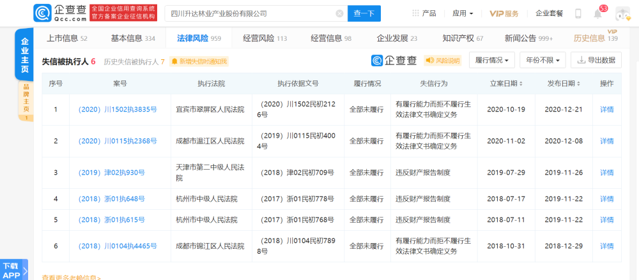This screenshot has width=639, height=280.
Task: Click the 导出数据 export button
Action: point(596,60)
